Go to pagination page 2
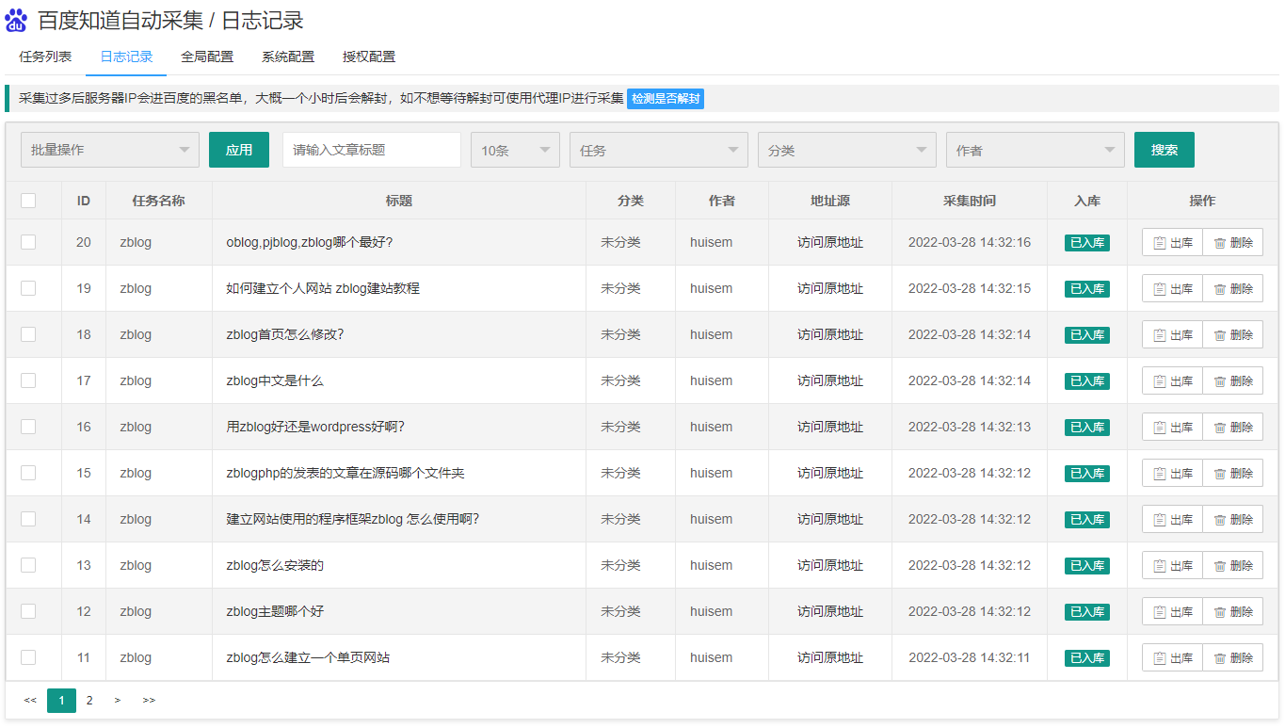 tap(89, 700)
